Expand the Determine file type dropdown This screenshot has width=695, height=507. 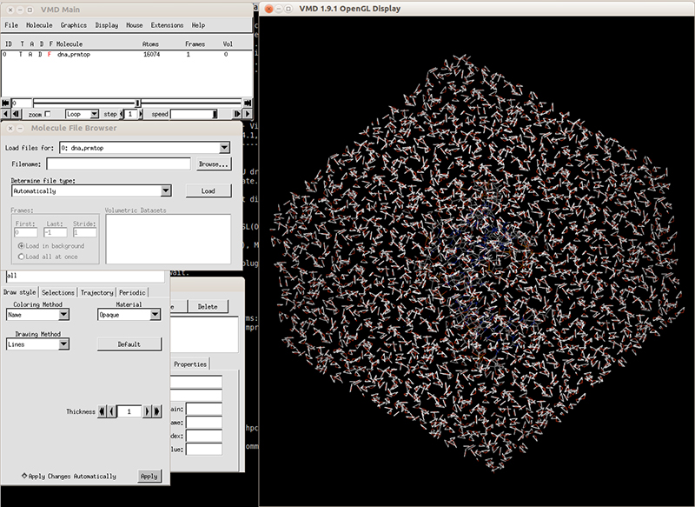pyautogui.click(x=165, y=190)
